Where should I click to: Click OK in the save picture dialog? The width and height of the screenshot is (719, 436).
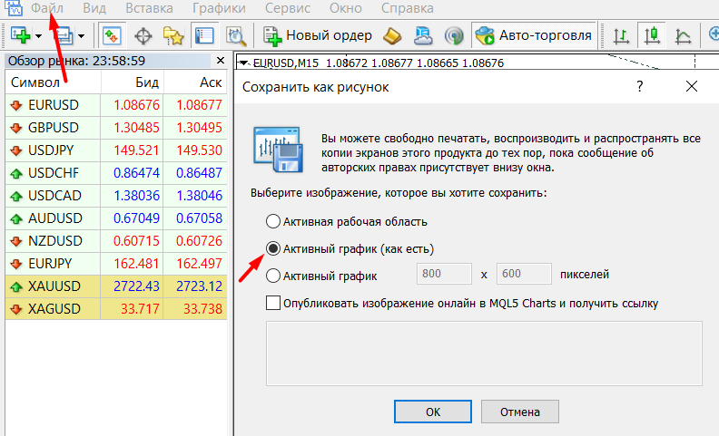pos(432,412)
